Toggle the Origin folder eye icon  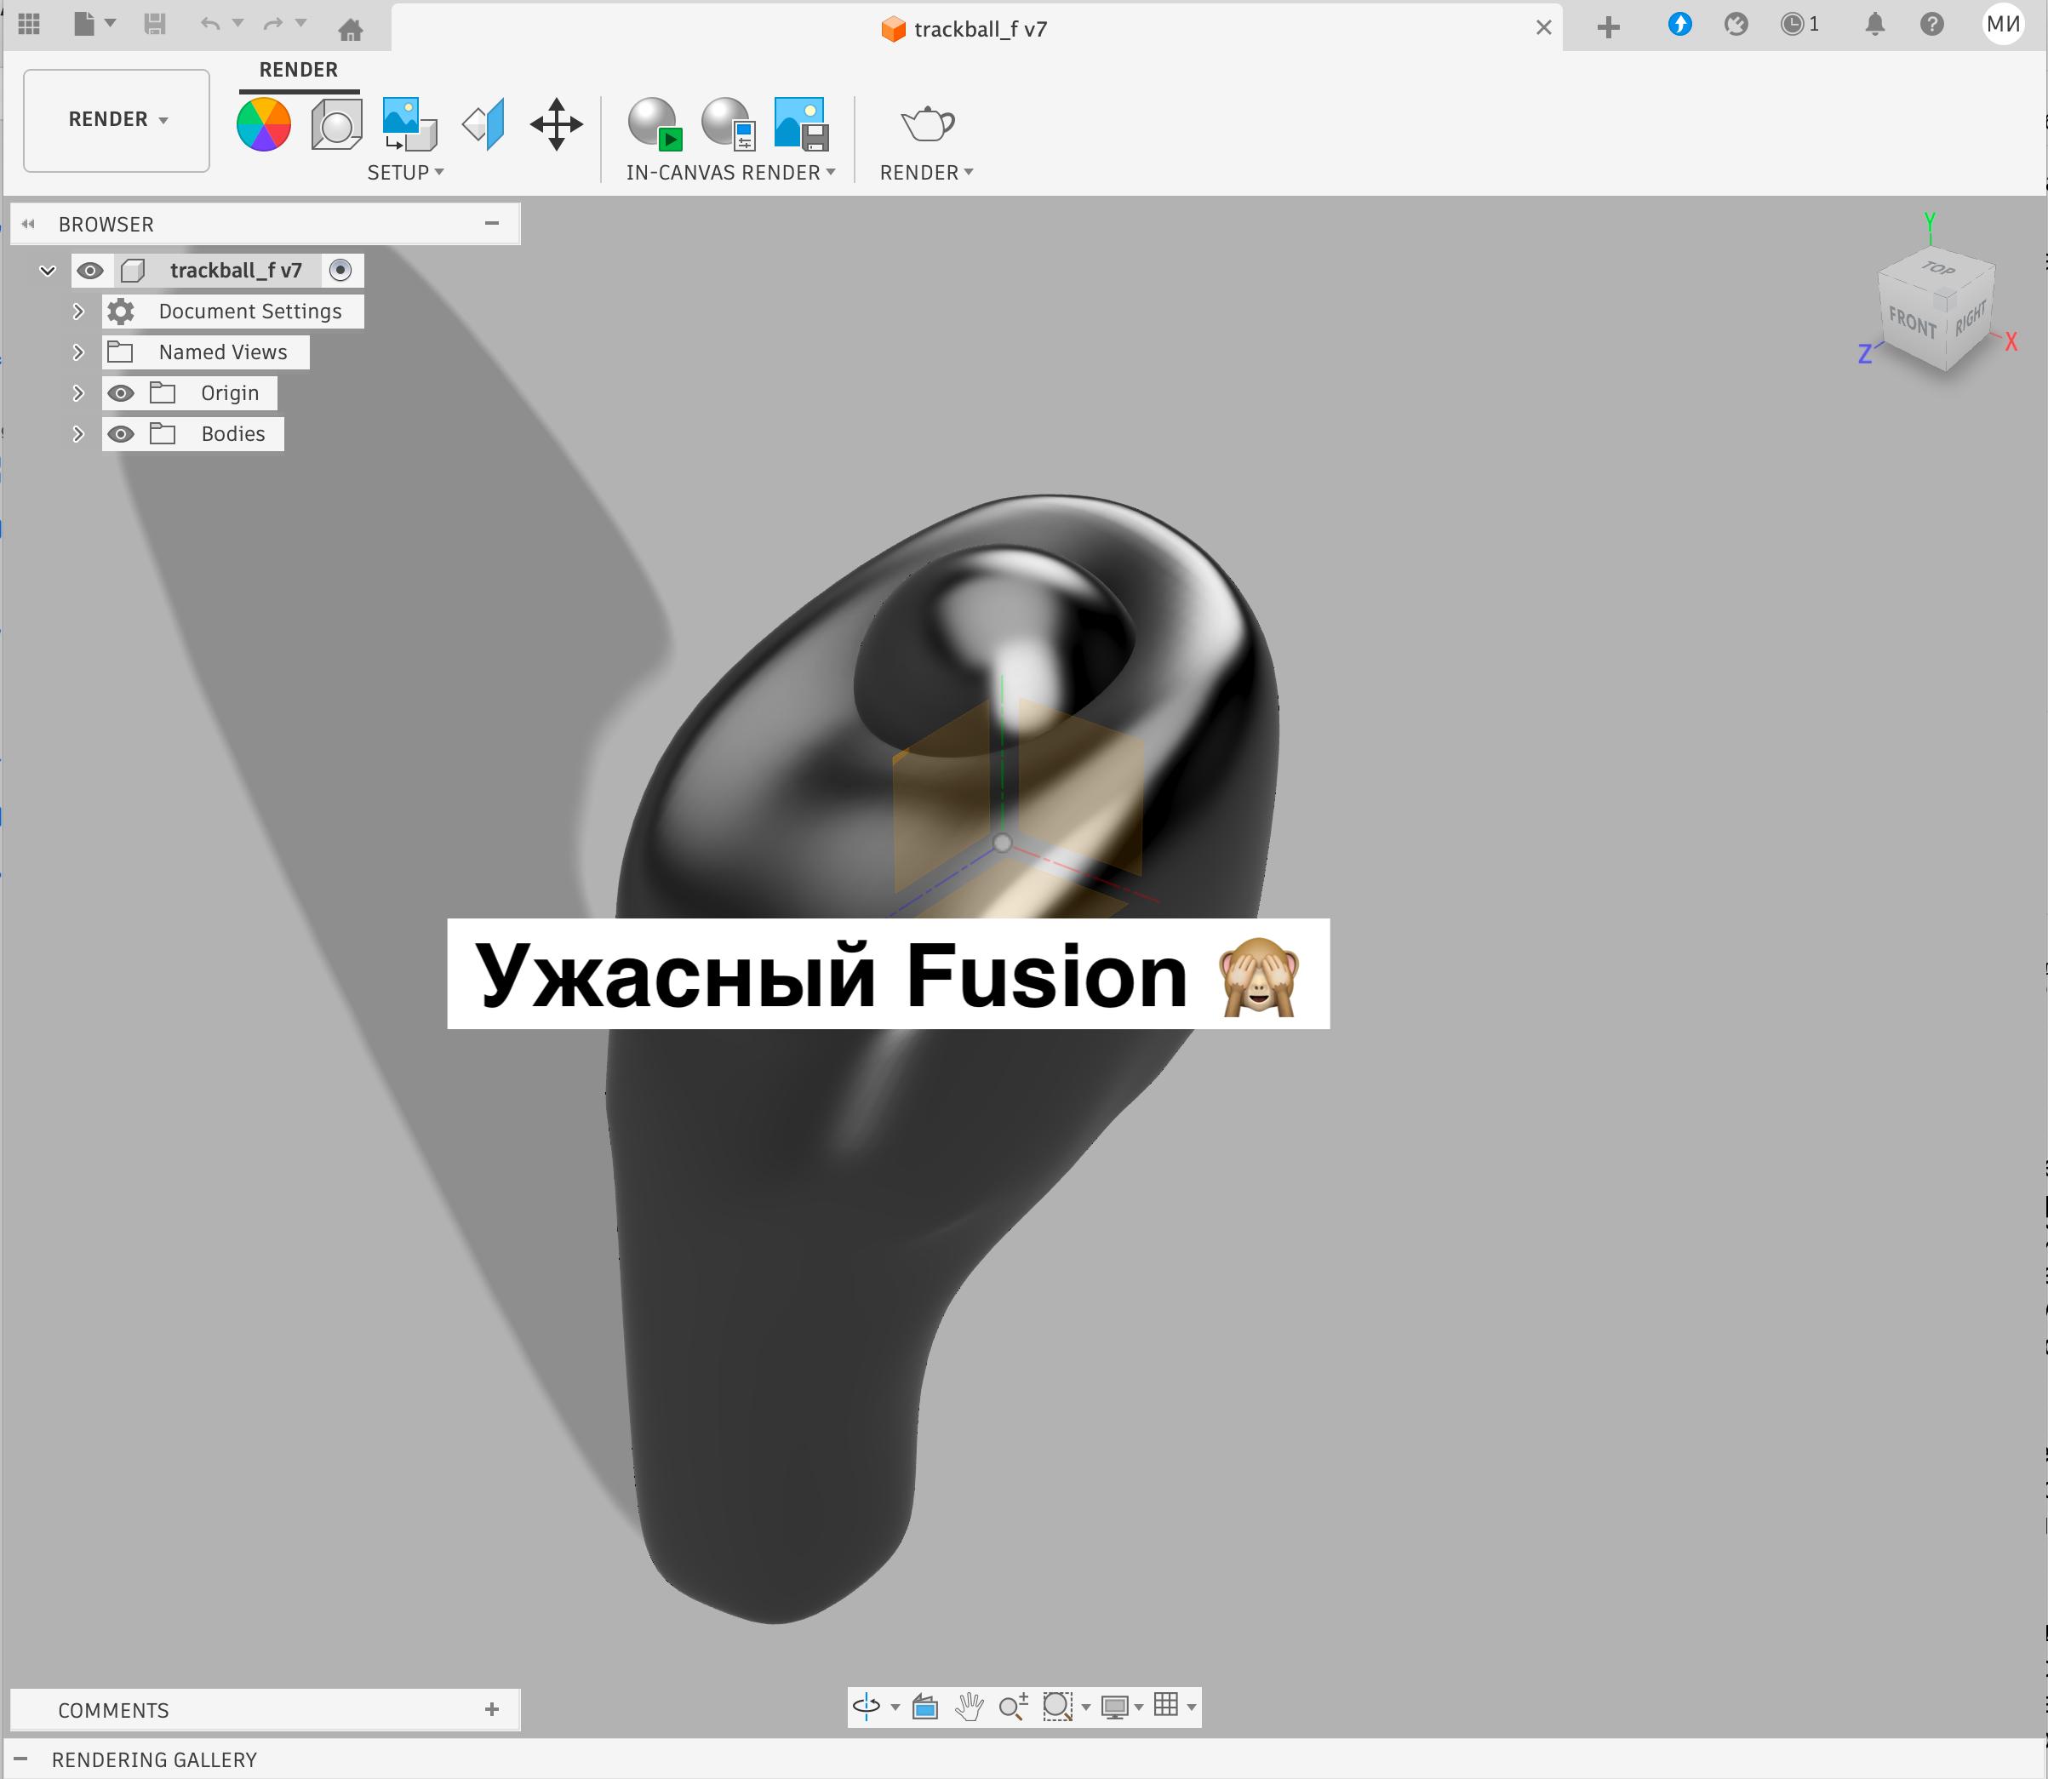click(121, 393)
